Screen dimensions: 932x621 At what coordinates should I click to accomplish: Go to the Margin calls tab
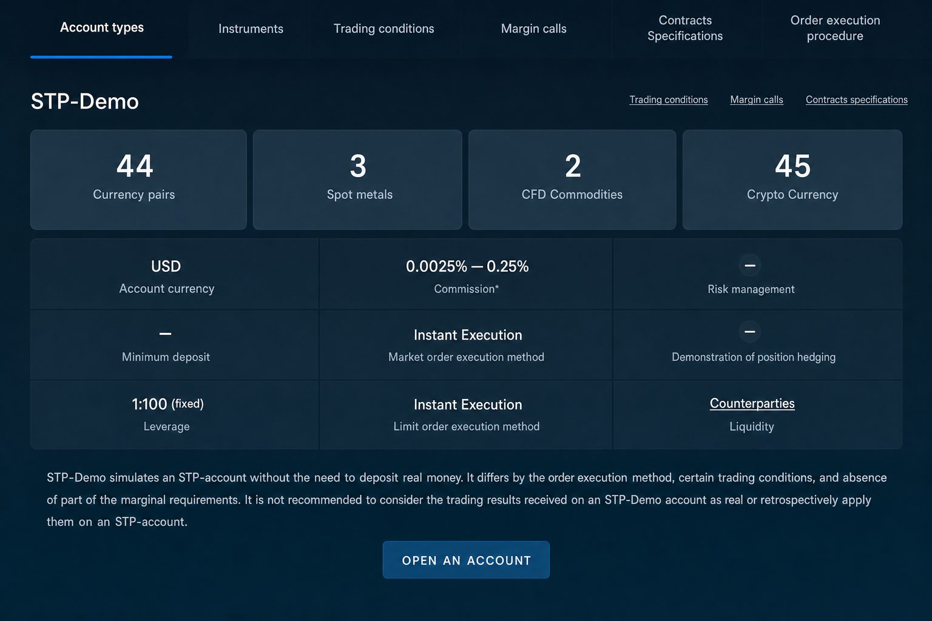point(533,29)
